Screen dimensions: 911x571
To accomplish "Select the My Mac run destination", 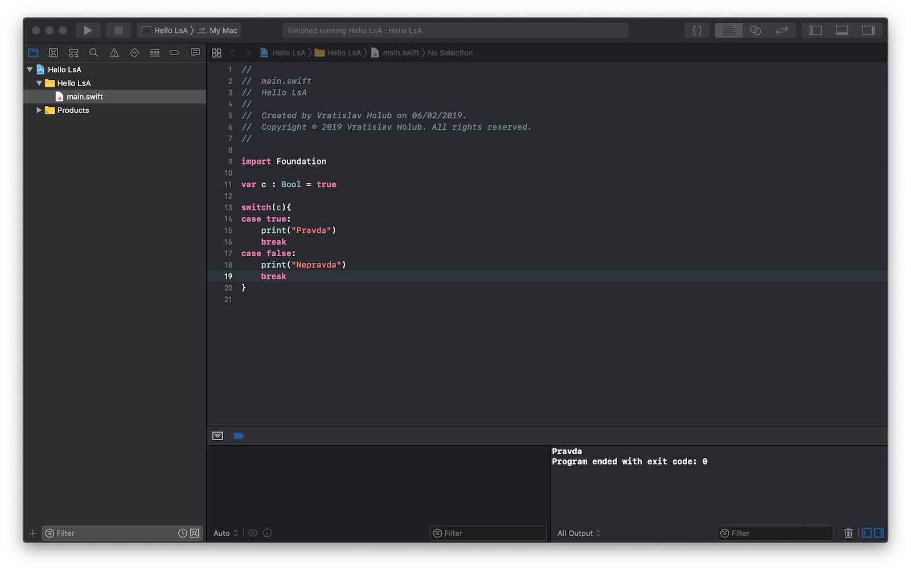I will [223, 31].
